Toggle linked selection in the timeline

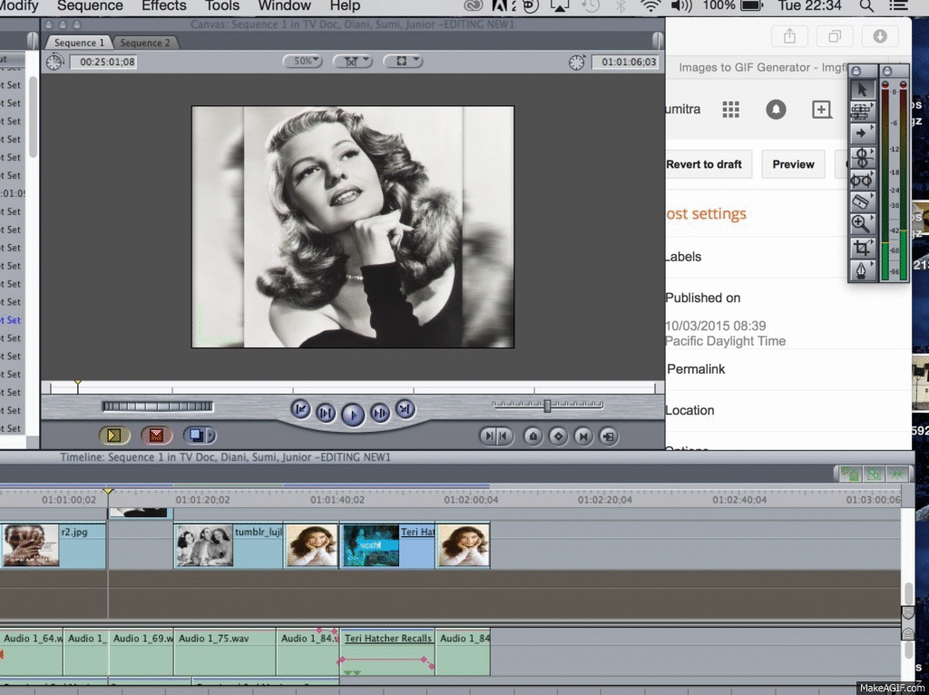point(851,473)
